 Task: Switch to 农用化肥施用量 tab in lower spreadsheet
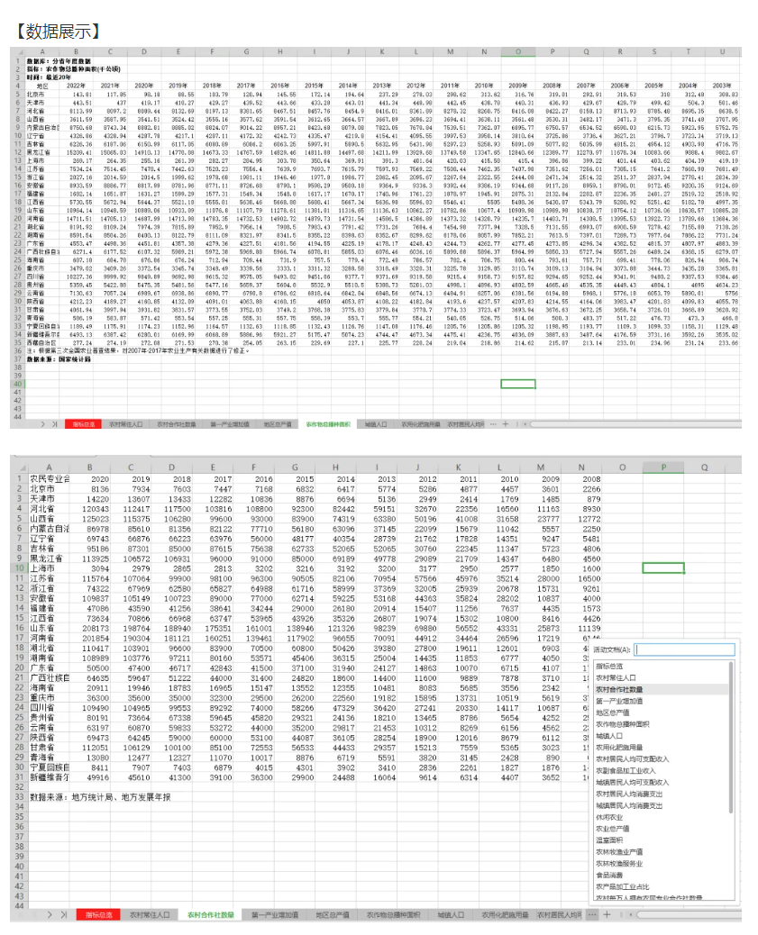tap(505, 914)
